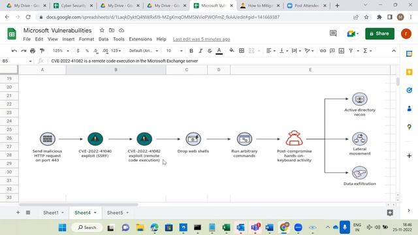Open the Google Meet call button
Image resolution: width=418 pixels, height=235 pixels.
point(353,33)
